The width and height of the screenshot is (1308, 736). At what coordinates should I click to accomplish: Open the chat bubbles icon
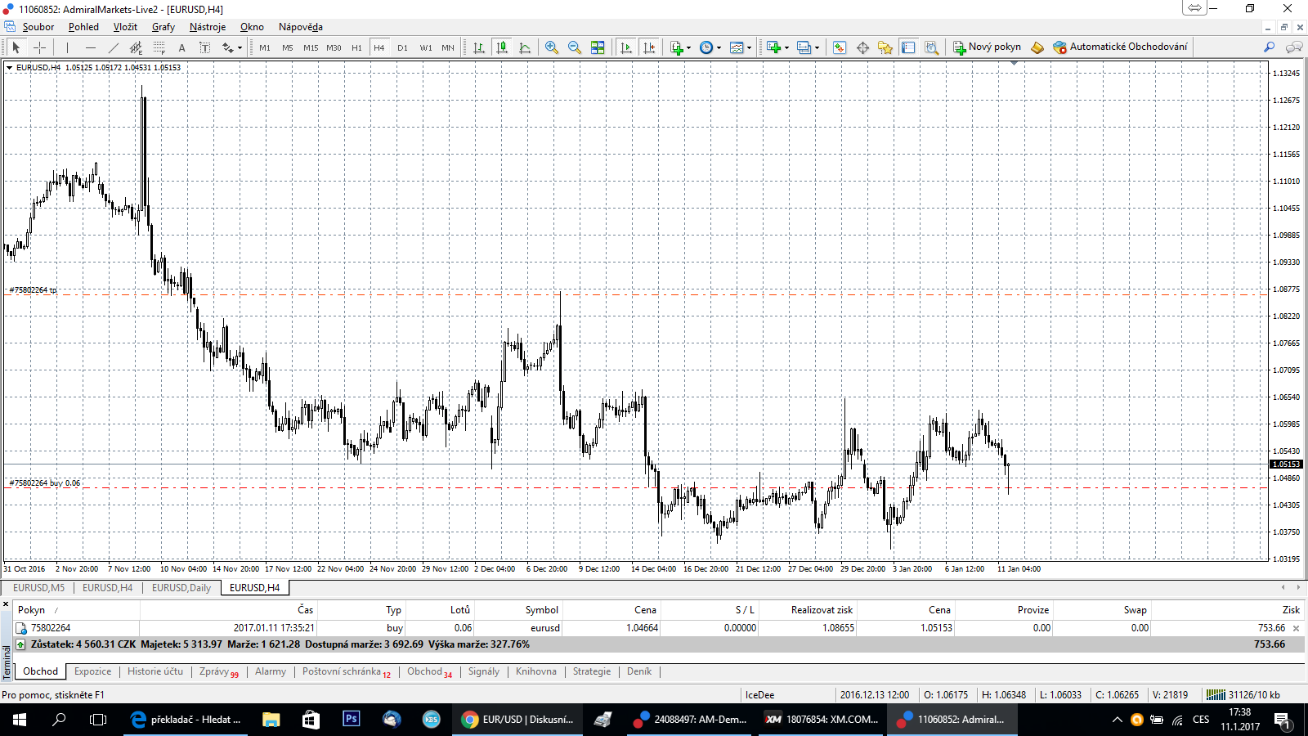[x=1294, y=47]
